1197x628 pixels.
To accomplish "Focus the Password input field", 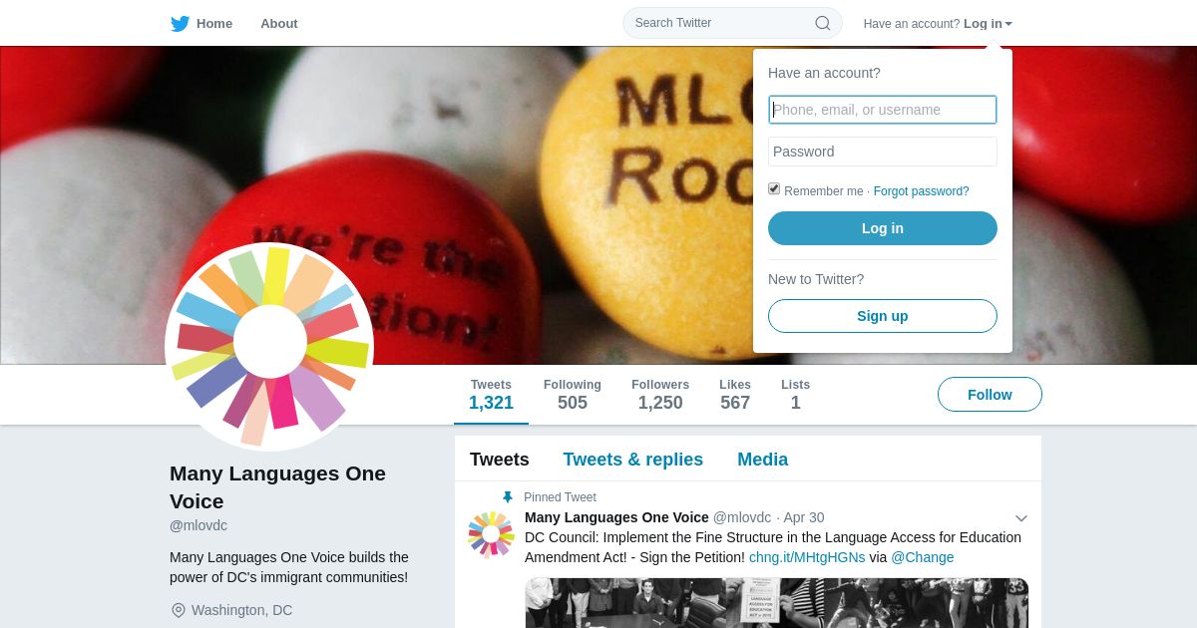I will 883,152.
